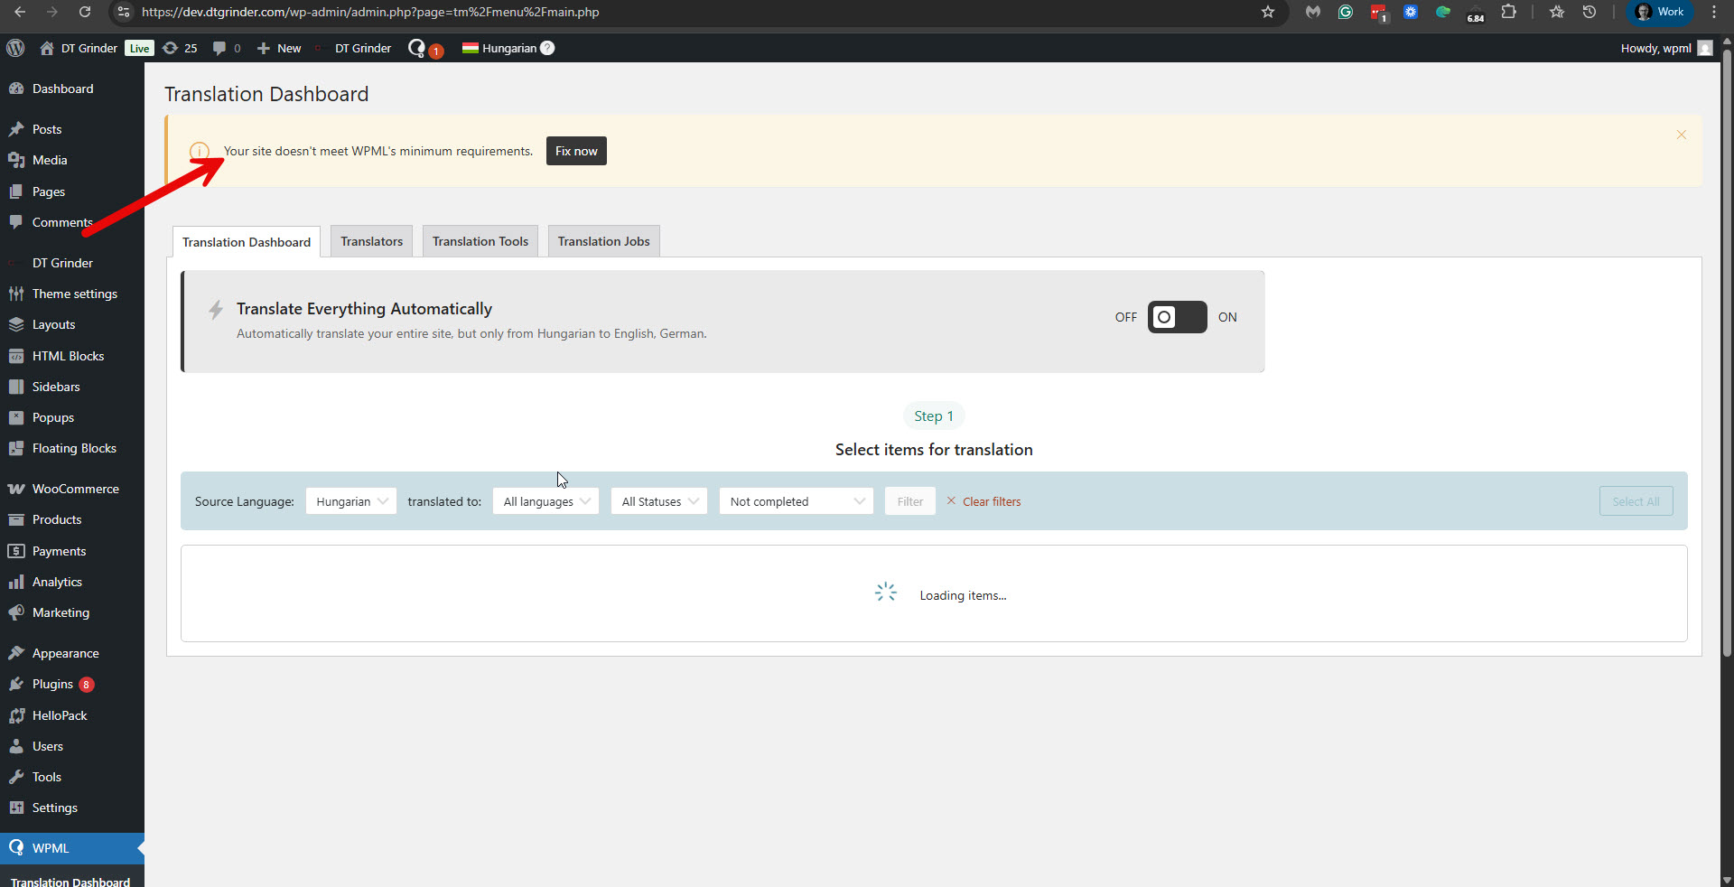Click the browser reload button
This screenshot has height=887, width=1734.
(84, 12)
